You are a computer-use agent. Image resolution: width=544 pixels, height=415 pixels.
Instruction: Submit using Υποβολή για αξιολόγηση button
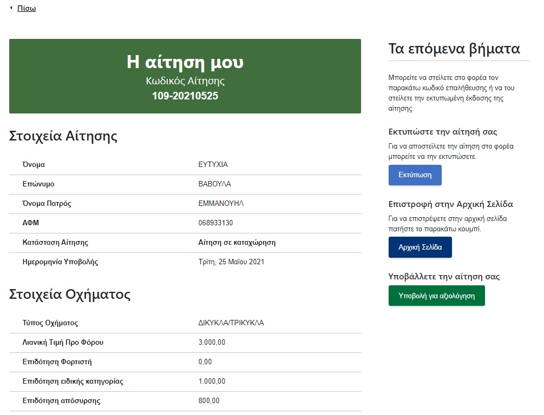[436, 296]
